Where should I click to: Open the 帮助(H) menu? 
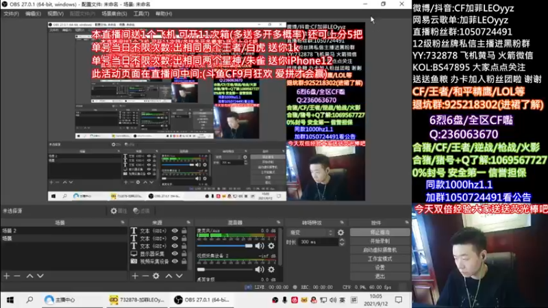point(164,14)
